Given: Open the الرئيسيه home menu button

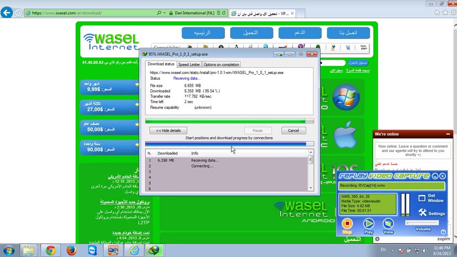Looking at the screenshot, I should coord(203,33).
